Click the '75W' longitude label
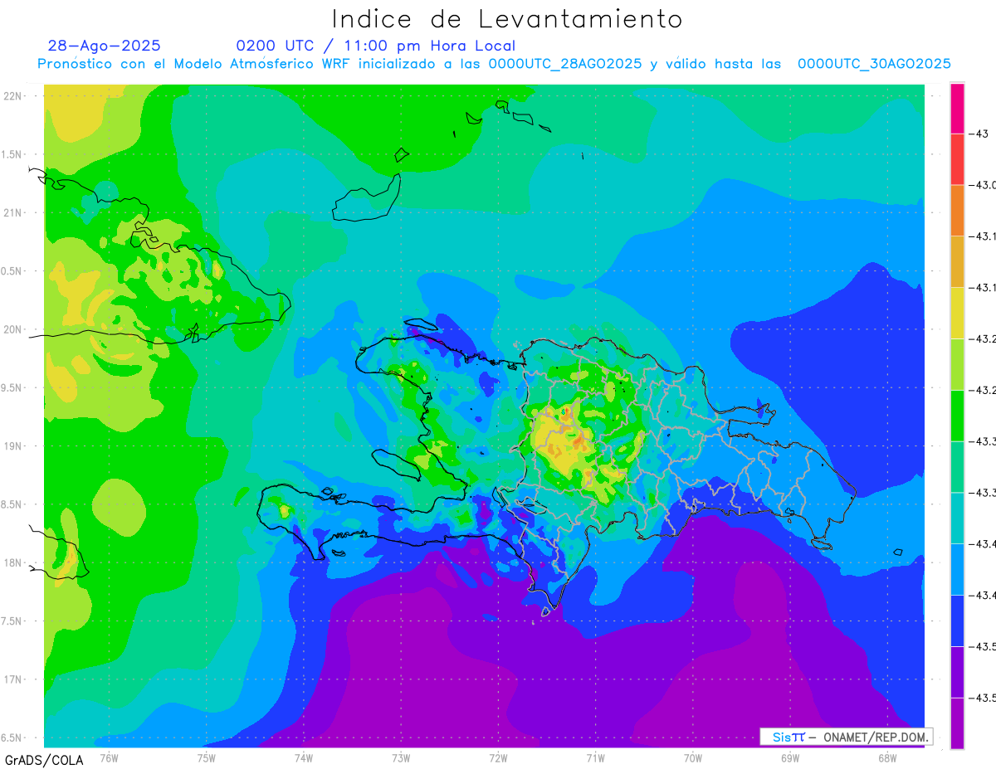 (206, 757)
